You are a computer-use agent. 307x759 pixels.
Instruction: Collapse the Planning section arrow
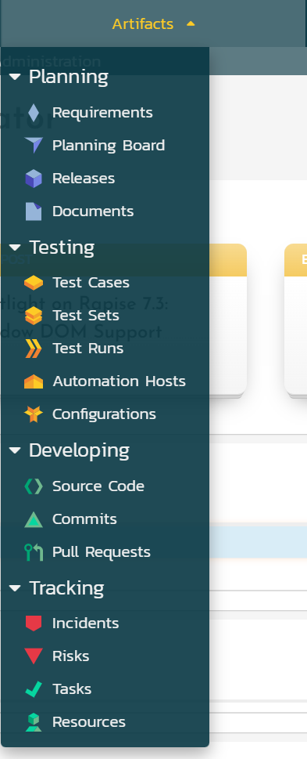pyautogui.click(x=15, y=77)
